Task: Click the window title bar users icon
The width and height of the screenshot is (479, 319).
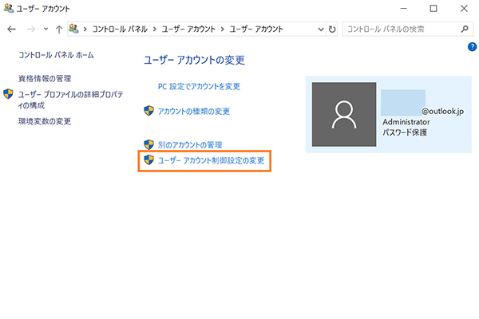Action: (x=9, y=8)
